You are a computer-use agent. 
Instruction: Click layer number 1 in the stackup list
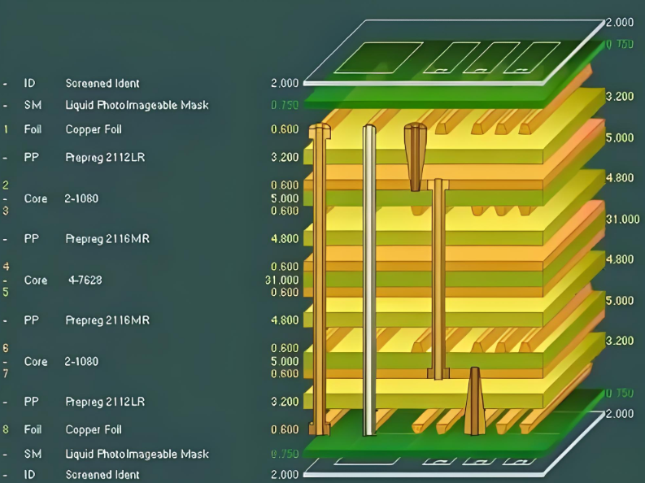tap(6, 129)
